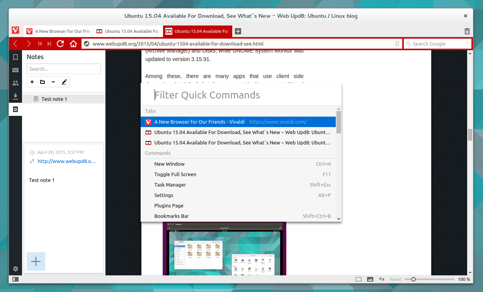Create a new notes folder
The image size is (483, 292).
coord(43,82)
